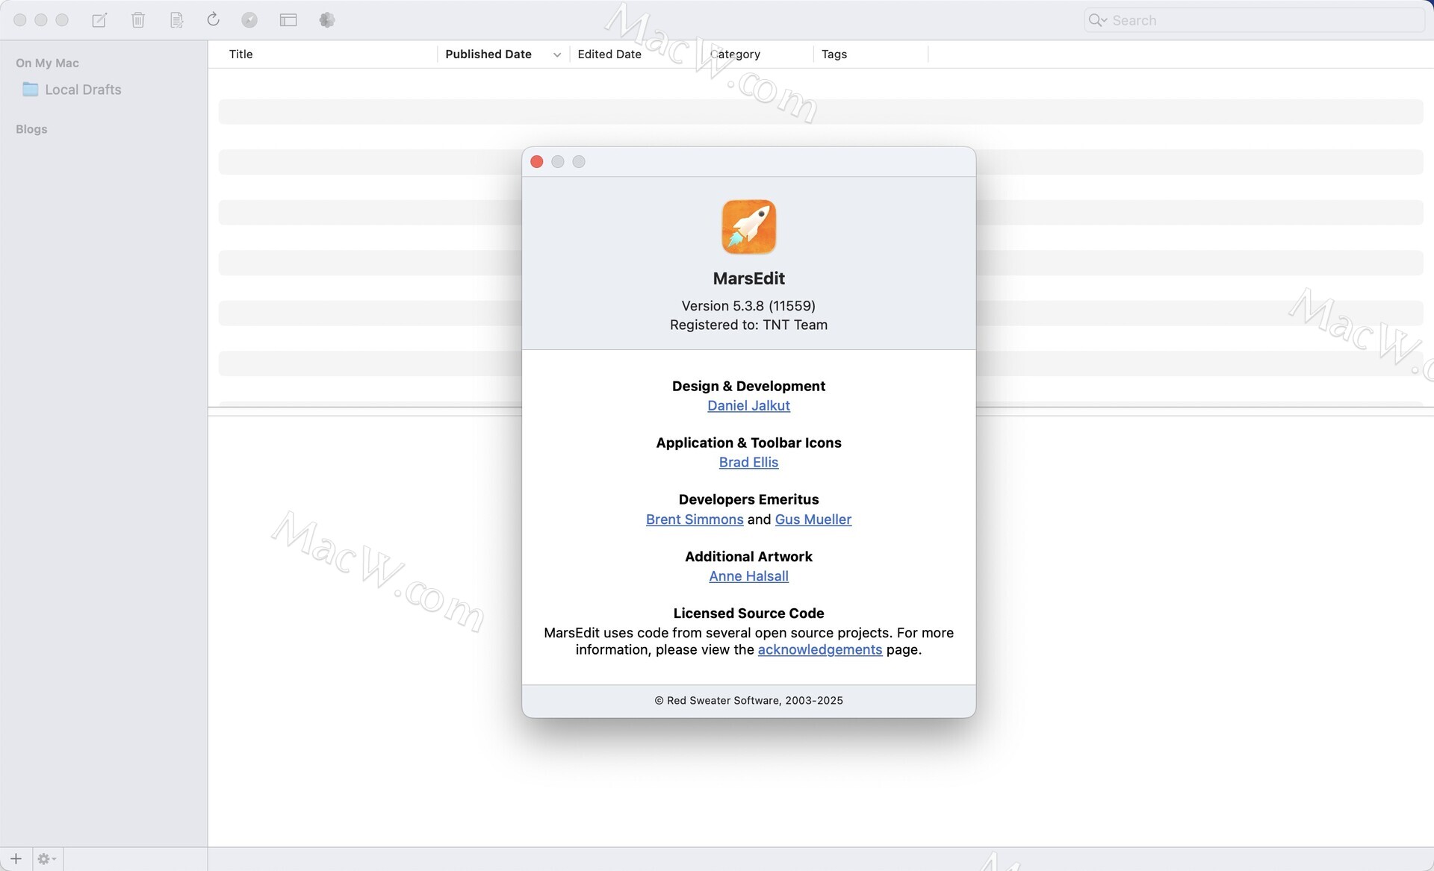
Task: Open the Photos media library icon
Action: pyautogui.click(x=326, y=20)
